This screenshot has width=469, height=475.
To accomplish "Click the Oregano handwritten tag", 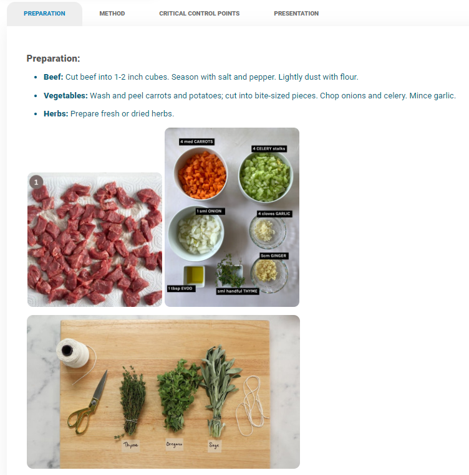I will click(x=174, y=444).
